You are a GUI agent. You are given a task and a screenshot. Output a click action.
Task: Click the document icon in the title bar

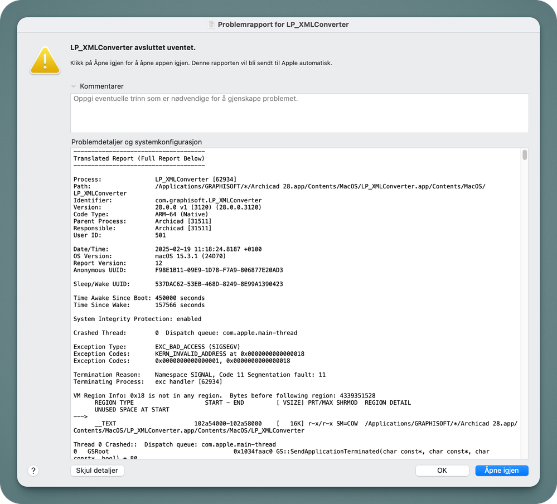pos(211,25)
